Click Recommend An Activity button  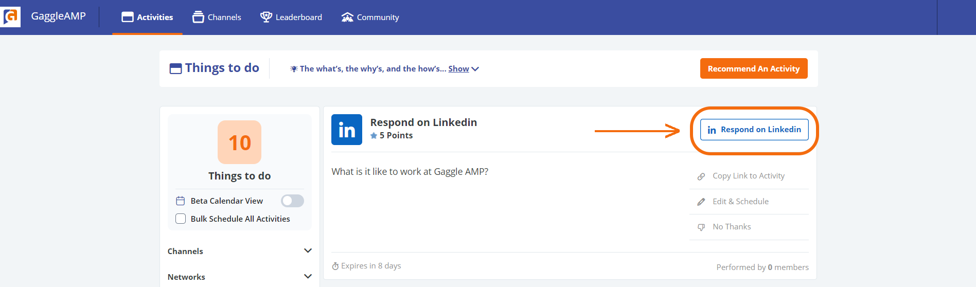click(x=754, y=68)
